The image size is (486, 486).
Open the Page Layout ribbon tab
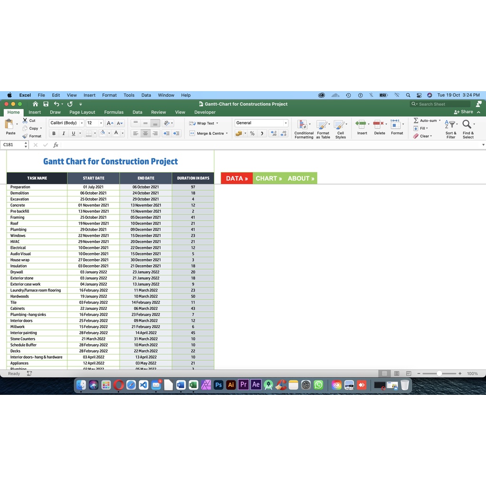coord(82,112)
